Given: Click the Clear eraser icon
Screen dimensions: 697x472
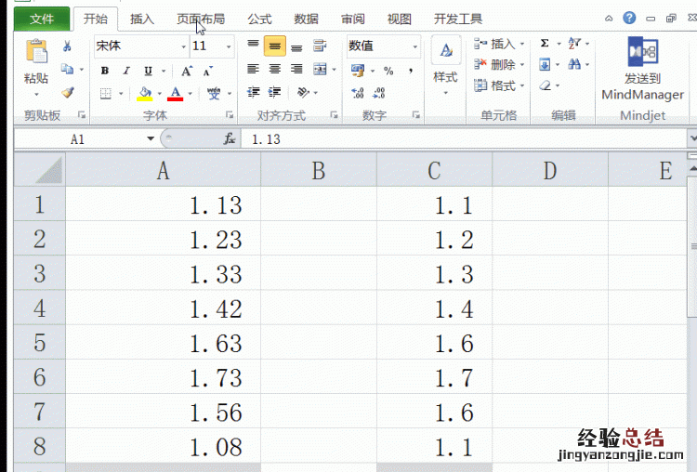Looking at the screenshot, I should coord(546,85).
